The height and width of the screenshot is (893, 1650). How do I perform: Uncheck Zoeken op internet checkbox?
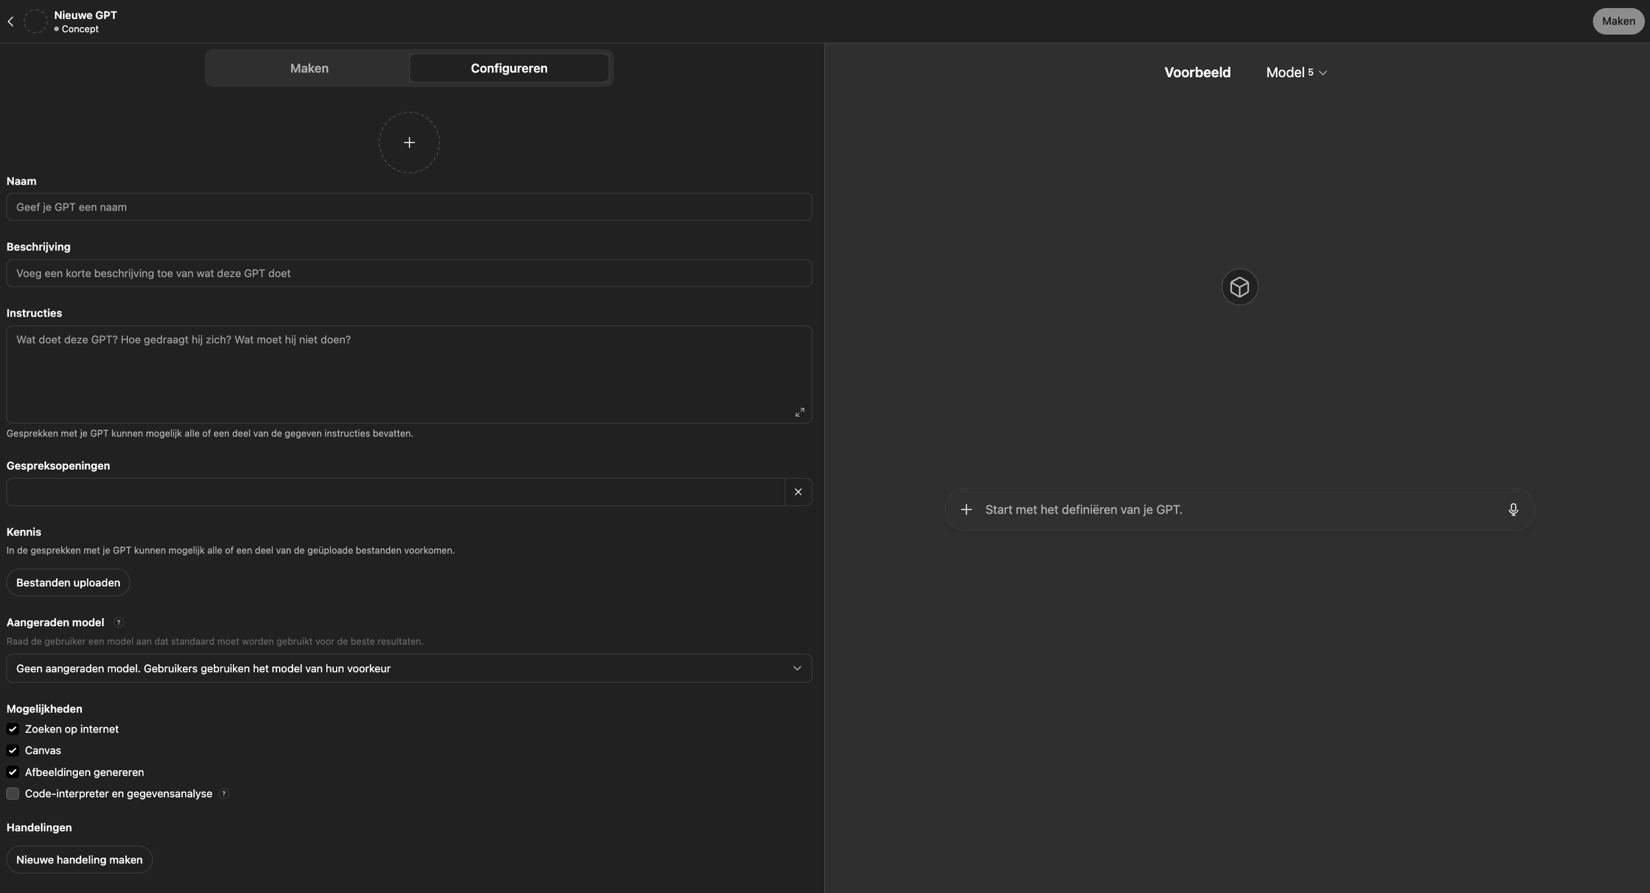point(13,729)
